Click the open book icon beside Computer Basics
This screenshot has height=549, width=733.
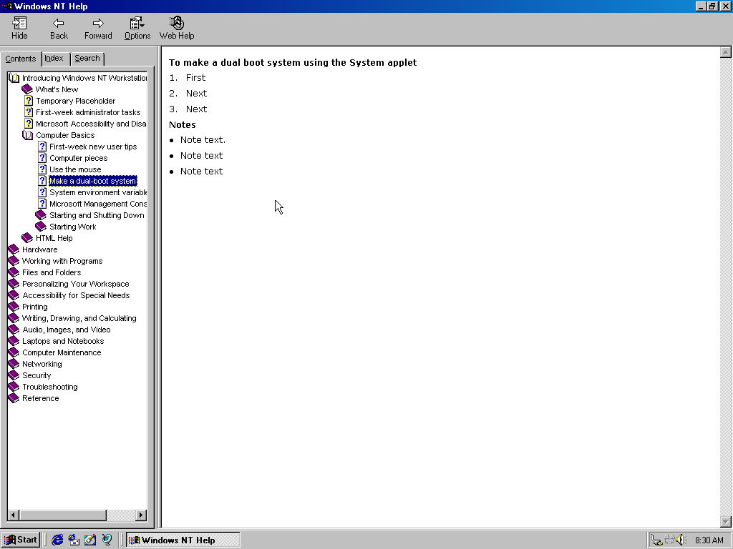[x=28, y=135]
